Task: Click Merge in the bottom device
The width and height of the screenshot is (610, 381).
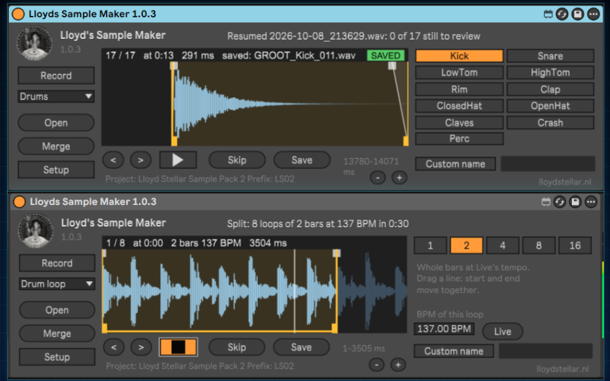Action: tap(57, 334)
